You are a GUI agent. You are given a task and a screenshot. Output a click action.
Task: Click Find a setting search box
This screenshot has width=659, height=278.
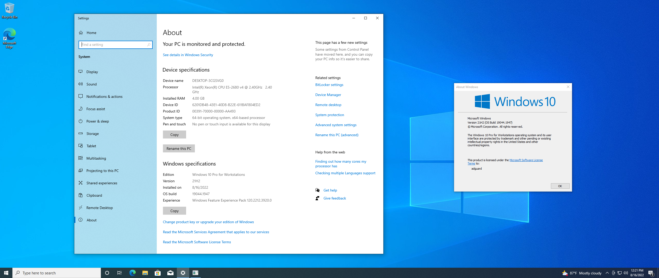coord(116,45)
